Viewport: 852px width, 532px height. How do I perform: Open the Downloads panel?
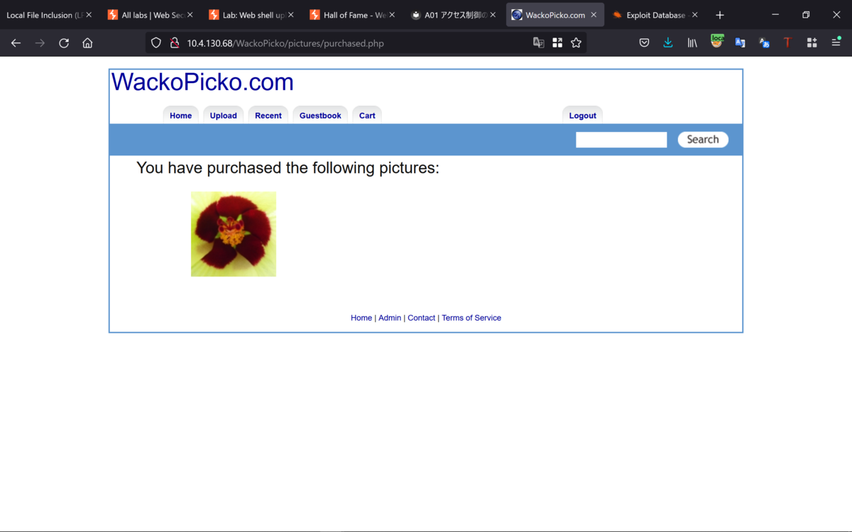click(668, 43)
